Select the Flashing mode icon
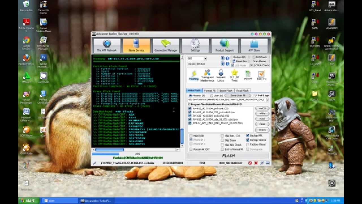The height and width of the screenshot is (204, 362). 194,75
